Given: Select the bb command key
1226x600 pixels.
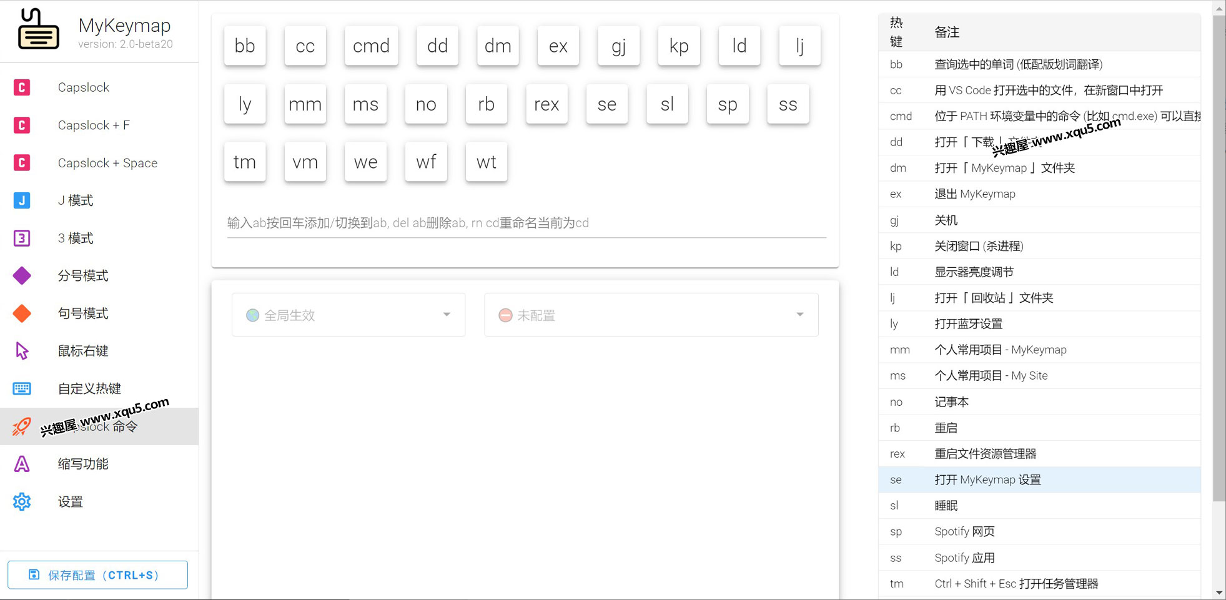Looking at the screenshot, I should (245, 46).
